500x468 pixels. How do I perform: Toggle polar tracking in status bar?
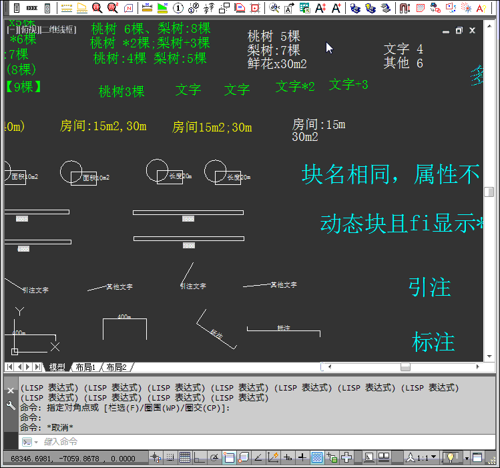[214, 457]
